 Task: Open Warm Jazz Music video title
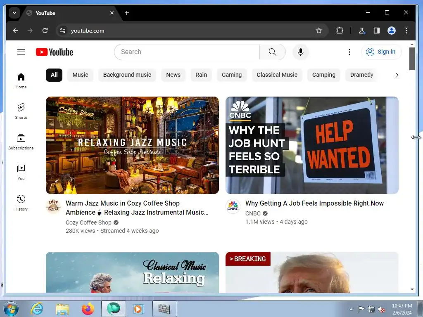[x=137, y=208]
